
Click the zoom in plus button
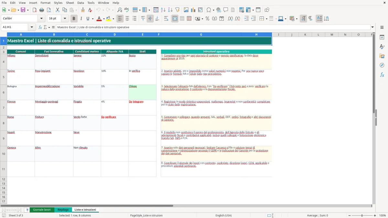375,215
